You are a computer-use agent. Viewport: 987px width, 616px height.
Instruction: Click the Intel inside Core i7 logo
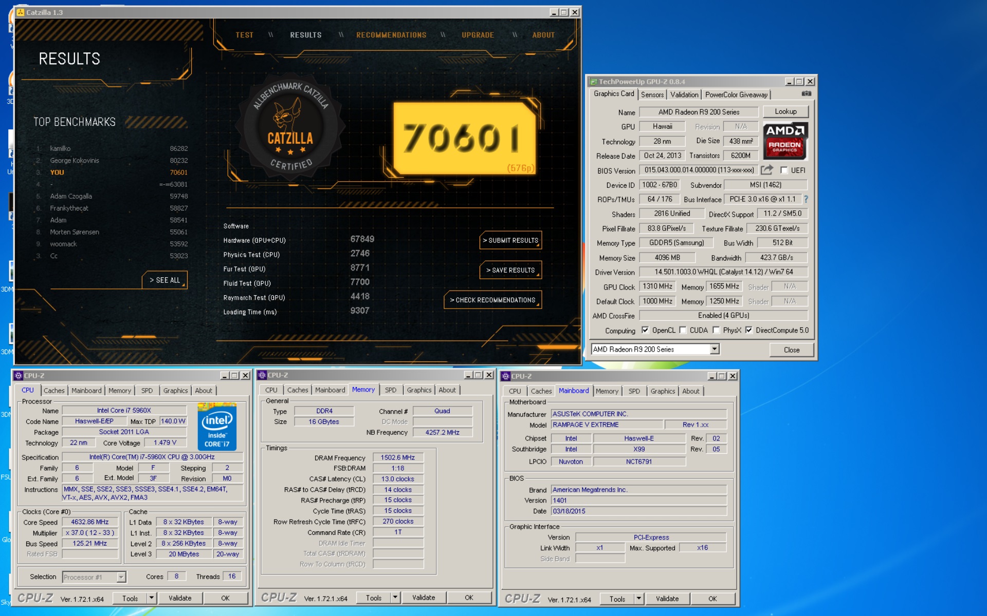[217, 427]
